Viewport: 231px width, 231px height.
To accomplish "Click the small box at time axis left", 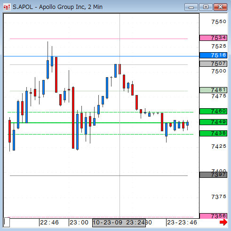I will (7, 222).
